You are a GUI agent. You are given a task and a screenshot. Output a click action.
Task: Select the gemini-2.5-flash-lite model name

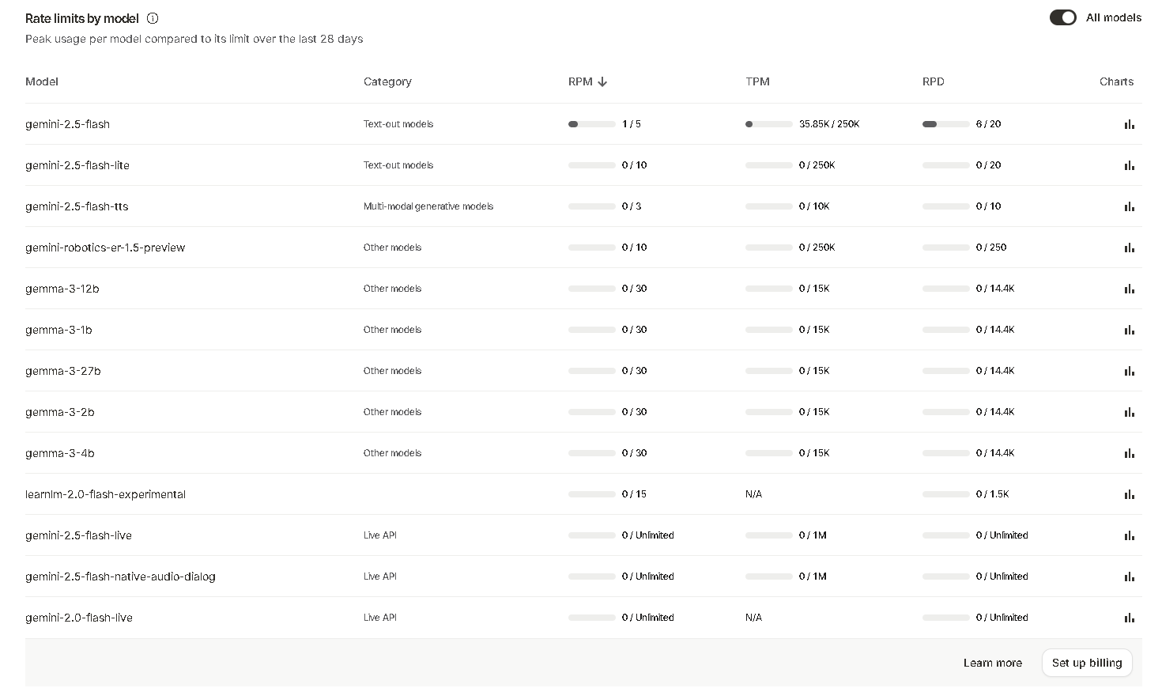point(77,165)
